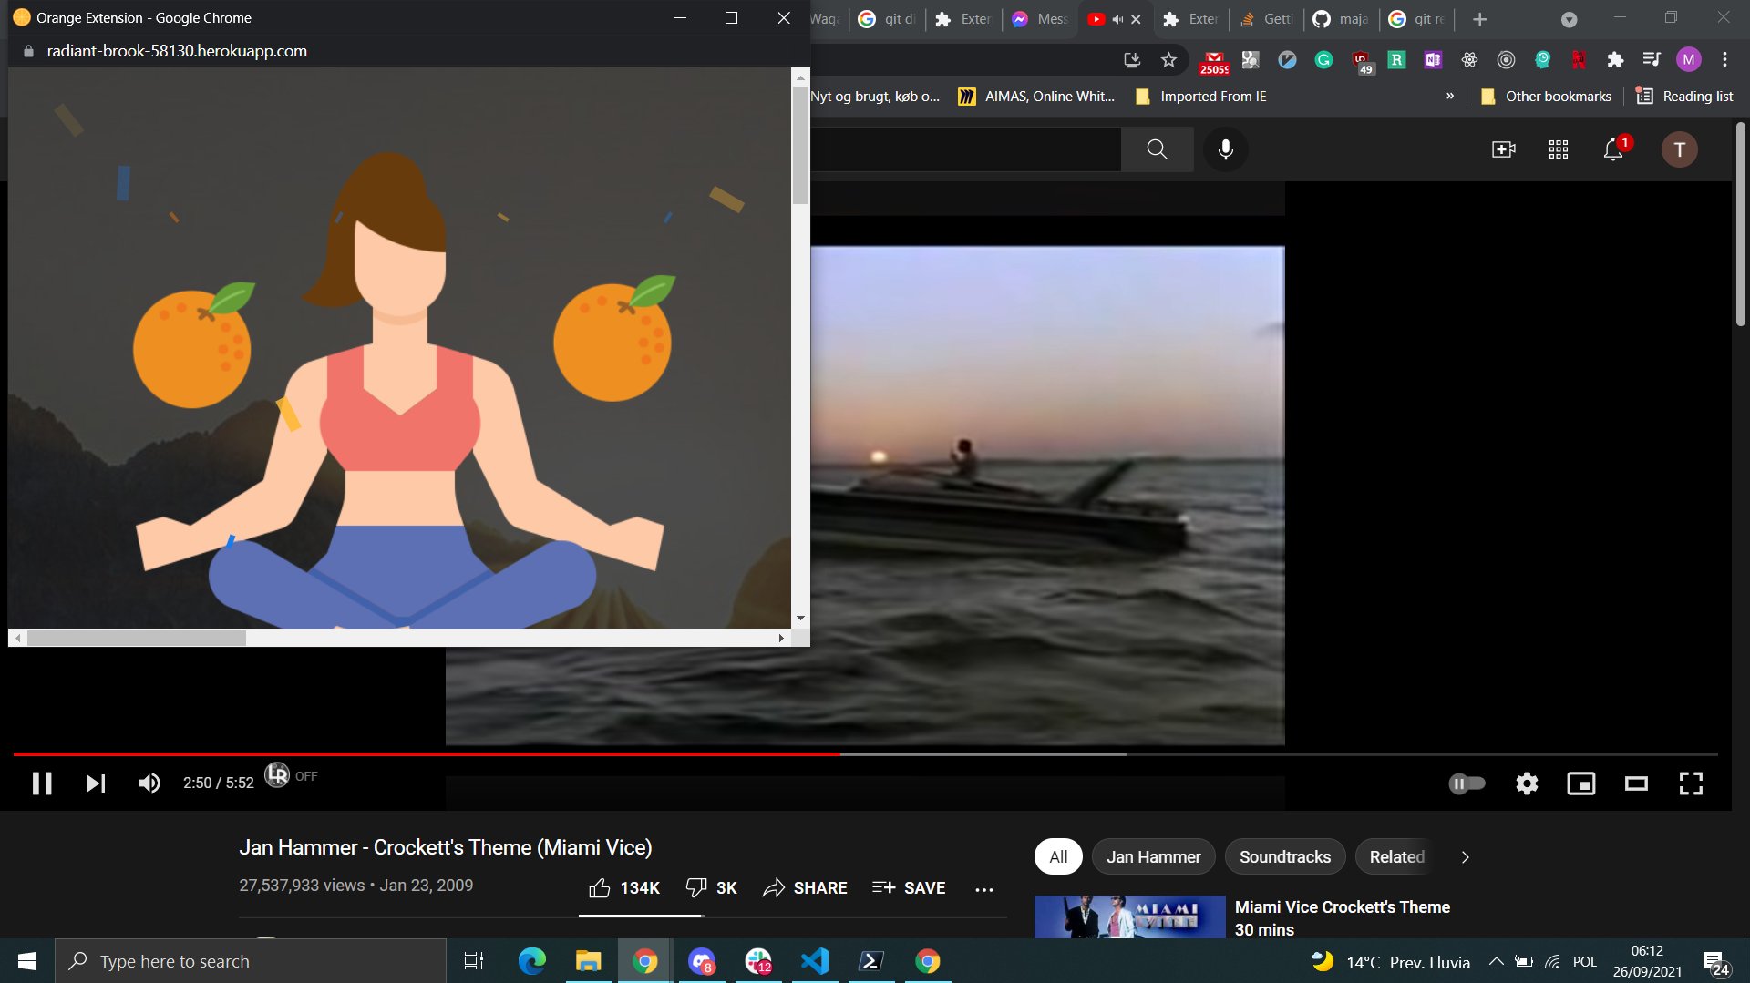Enable miniplayer mode
This screenshot has width=1750, height=983.
click(x=1581, y=783)
